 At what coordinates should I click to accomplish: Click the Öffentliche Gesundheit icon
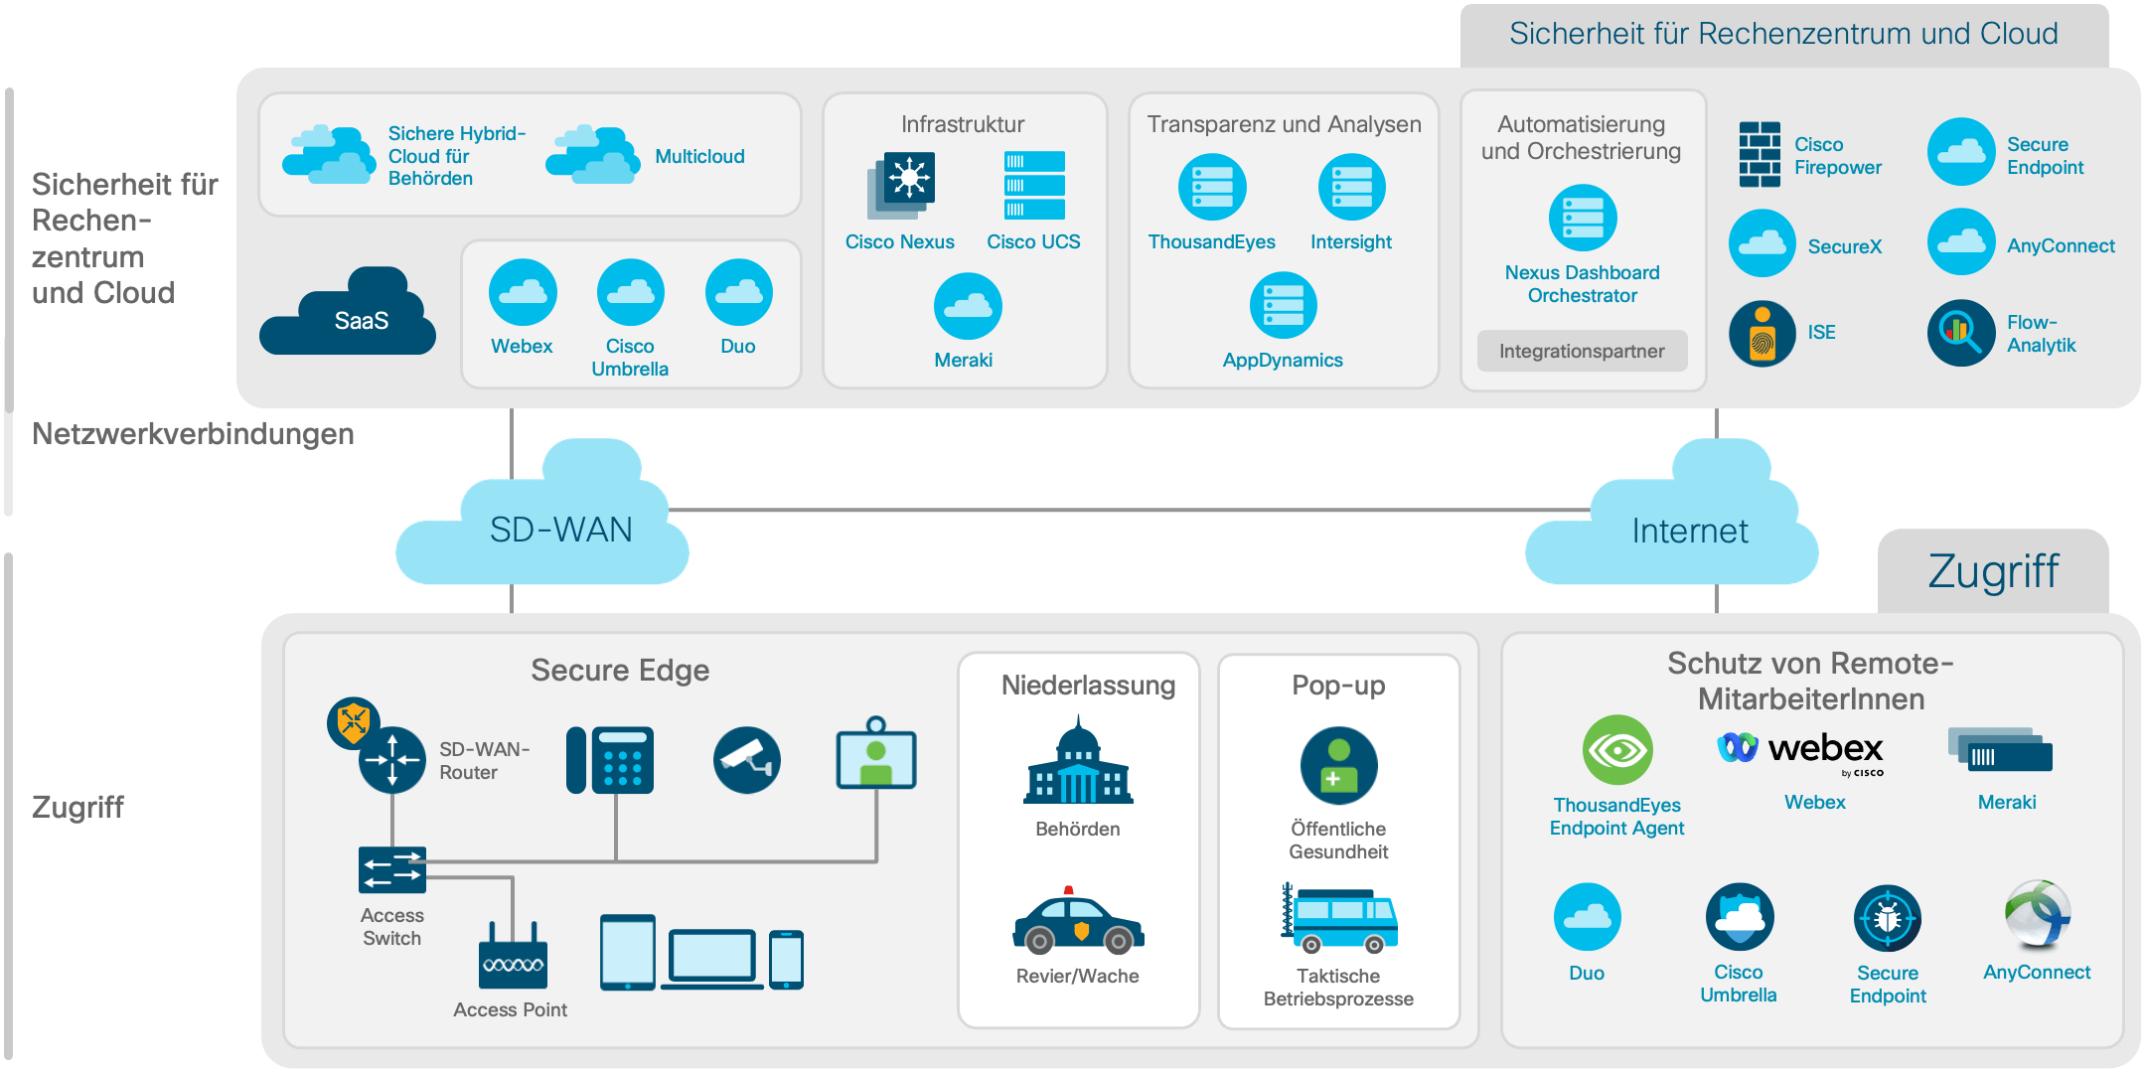tap(1339, 766)
